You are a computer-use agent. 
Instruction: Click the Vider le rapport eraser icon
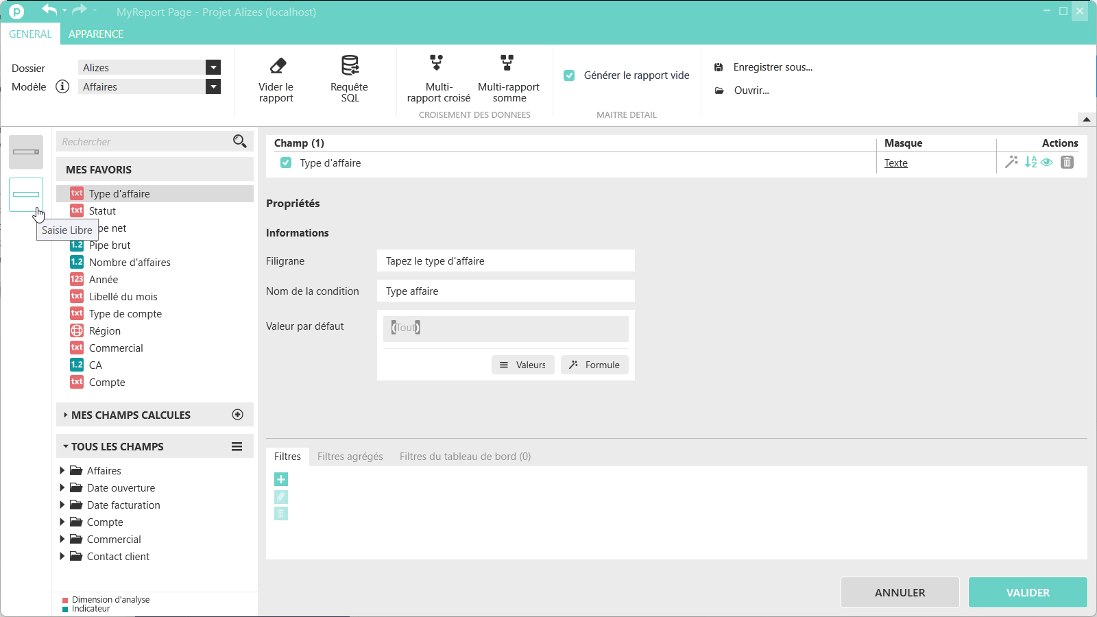[278, 66]
